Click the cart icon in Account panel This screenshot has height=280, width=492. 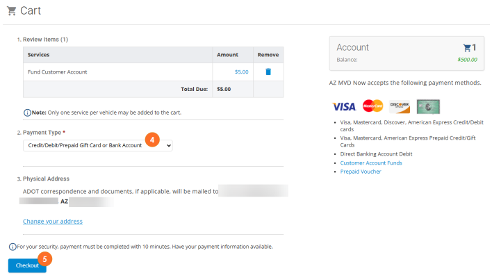pos(467,48)
